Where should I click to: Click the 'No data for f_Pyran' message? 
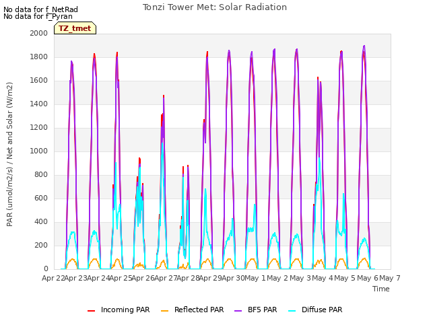[38, 16]
